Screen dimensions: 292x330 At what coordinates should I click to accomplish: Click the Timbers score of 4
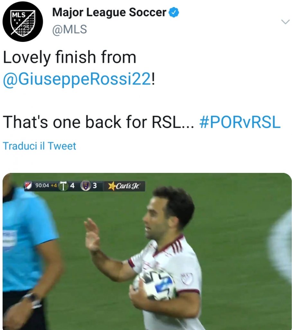[x=72, y=186]
